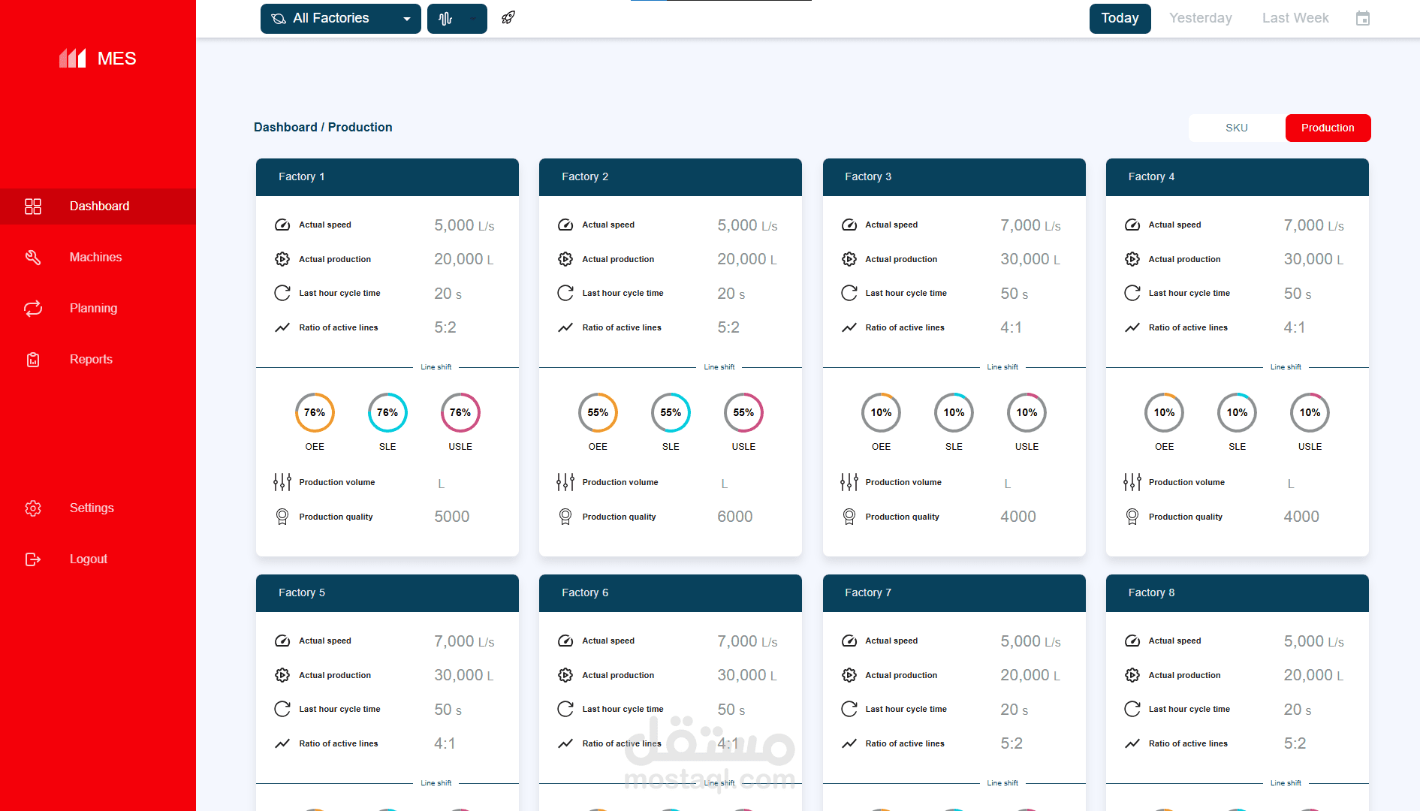This screenshot has height=811, width=1420.
Task: Click the Logout icon in sidebar
Action: point(33,559)
